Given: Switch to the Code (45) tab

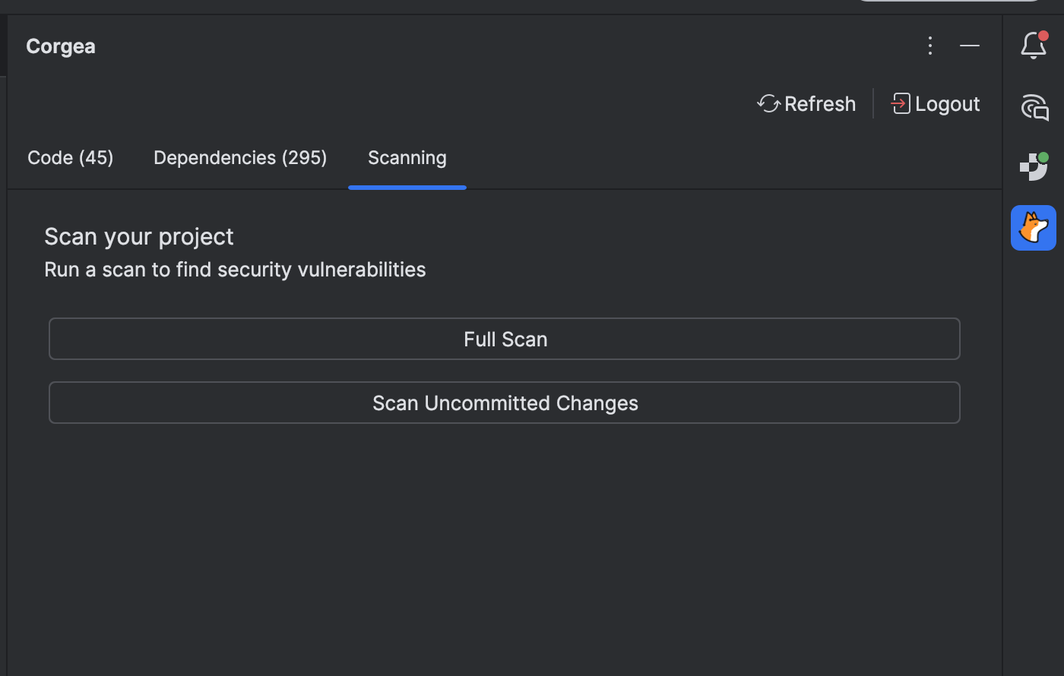Looking at the screenshot, I should coord(71,158).
